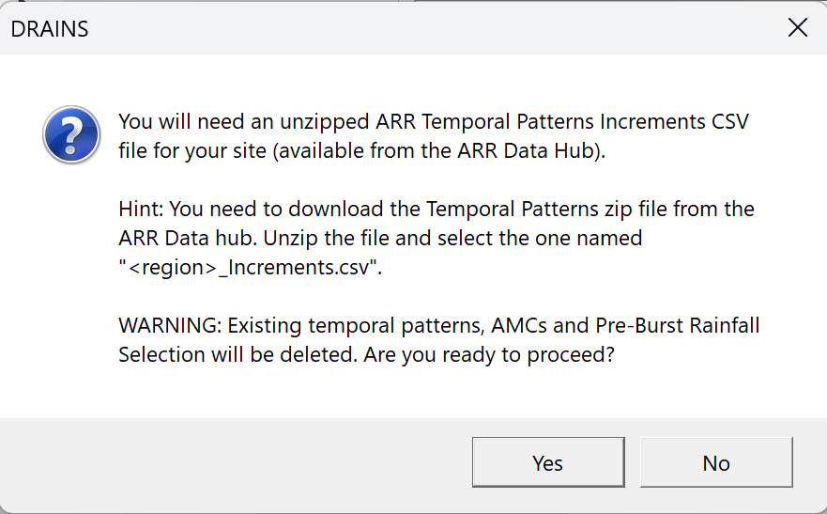Click the DRAINS title text

click(x=50, y=29)
